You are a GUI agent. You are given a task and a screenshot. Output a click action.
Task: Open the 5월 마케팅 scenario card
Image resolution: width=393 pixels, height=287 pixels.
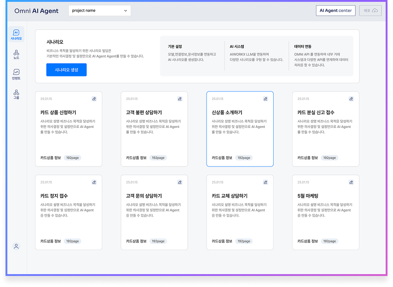pos(326,212)
